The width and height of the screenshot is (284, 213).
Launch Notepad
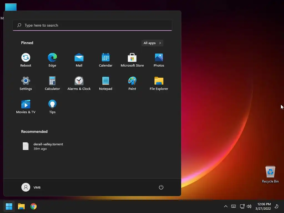pyautogui.click(x=106, y=83)
